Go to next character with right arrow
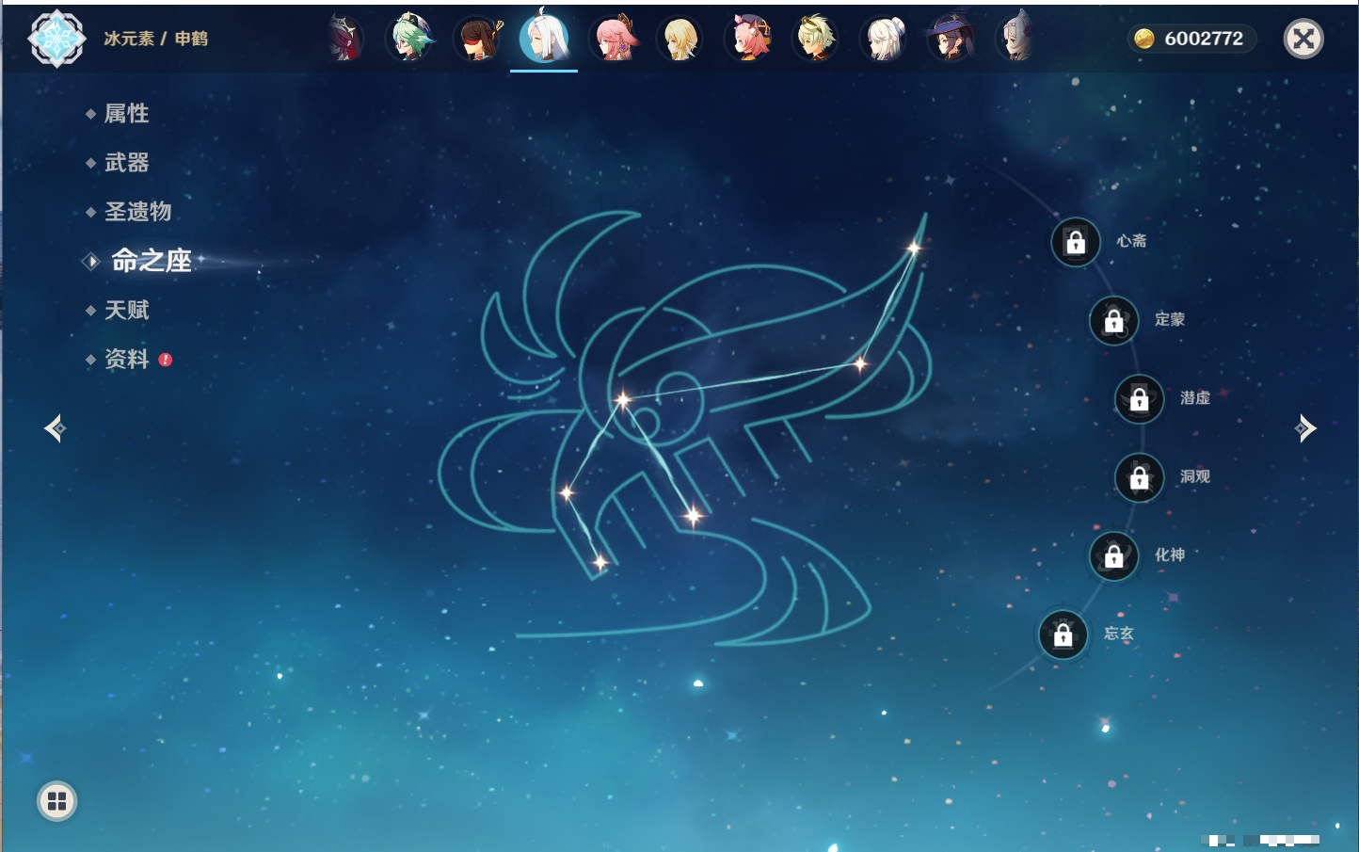Viewport: 1359px width, 852px height. [1305, 428]
